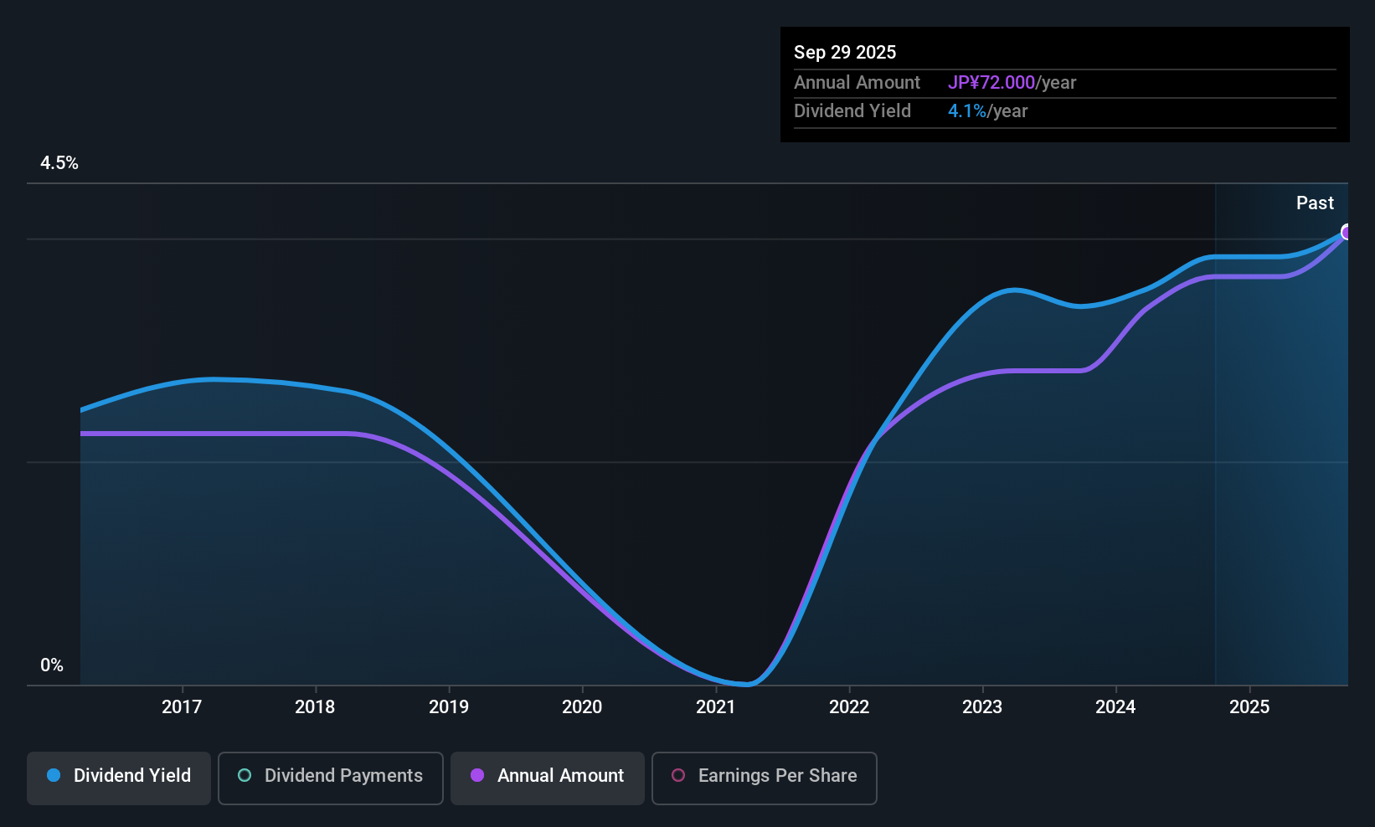Click the Past label in chart
1375x827 pixels.
coord(1315,203)
